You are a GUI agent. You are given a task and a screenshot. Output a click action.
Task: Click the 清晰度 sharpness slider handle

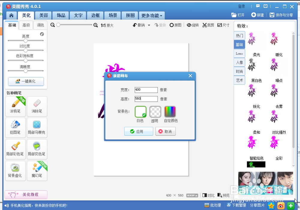click(x=25, y=71)
